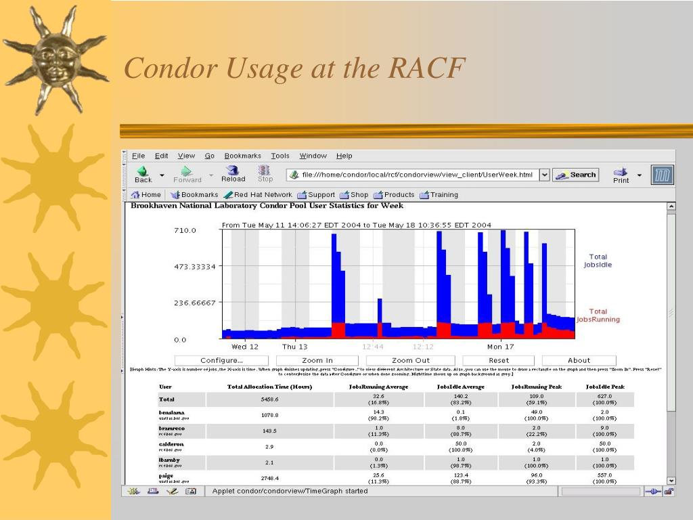The height and width of the screenshot is (520, 693).
Task: Open the Print options dropdown arrow
Action: pyautogui.click(x=639, y=175)
